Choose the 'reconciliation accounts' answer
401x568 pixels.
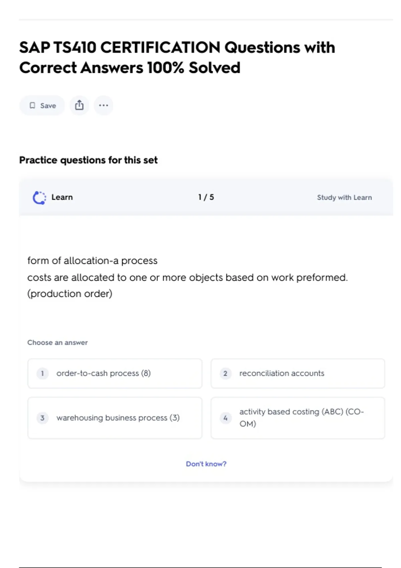[x=297, y=374]
